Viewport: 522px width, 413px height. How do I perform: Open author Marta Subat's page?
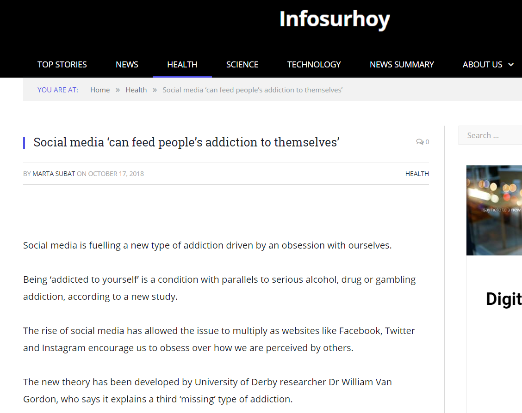point(54,174)
